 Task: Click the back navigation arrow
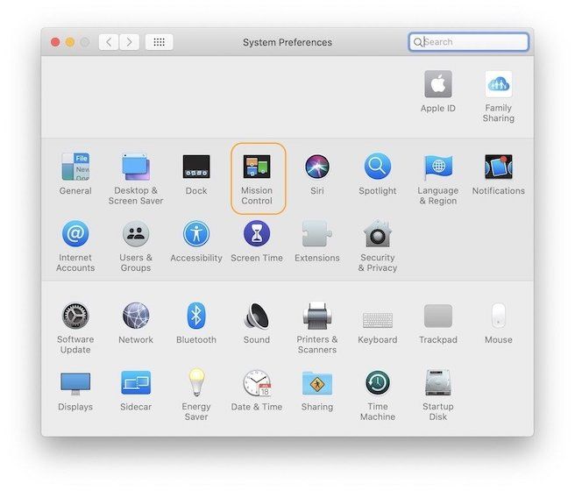109,42
